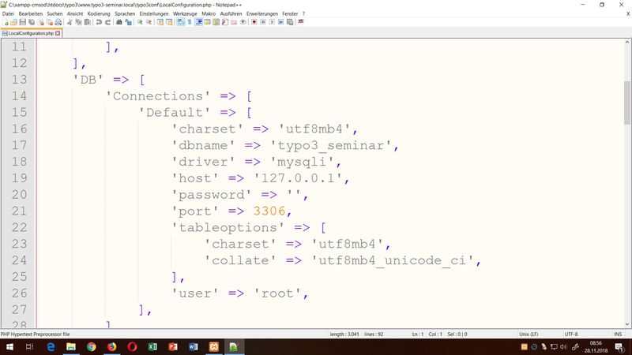Click the Print toolbar icon
This screenshot has height=355, width=632.
coord(58,22)
